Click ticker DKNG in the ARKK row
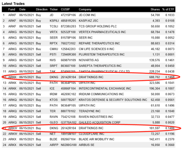Viewport: 182px width, 152px height. (54, 77)
